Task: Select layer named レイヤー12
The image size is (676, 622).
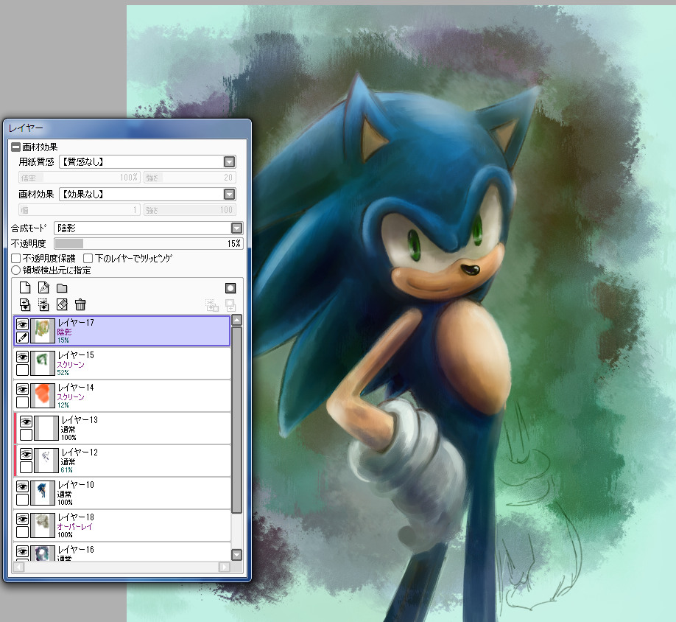Action: tap(122, 461)
